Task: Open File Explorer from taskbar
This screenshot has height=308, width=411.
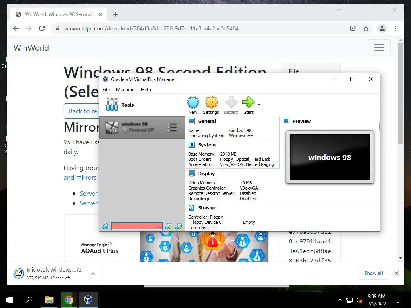Action: point(49,300)
